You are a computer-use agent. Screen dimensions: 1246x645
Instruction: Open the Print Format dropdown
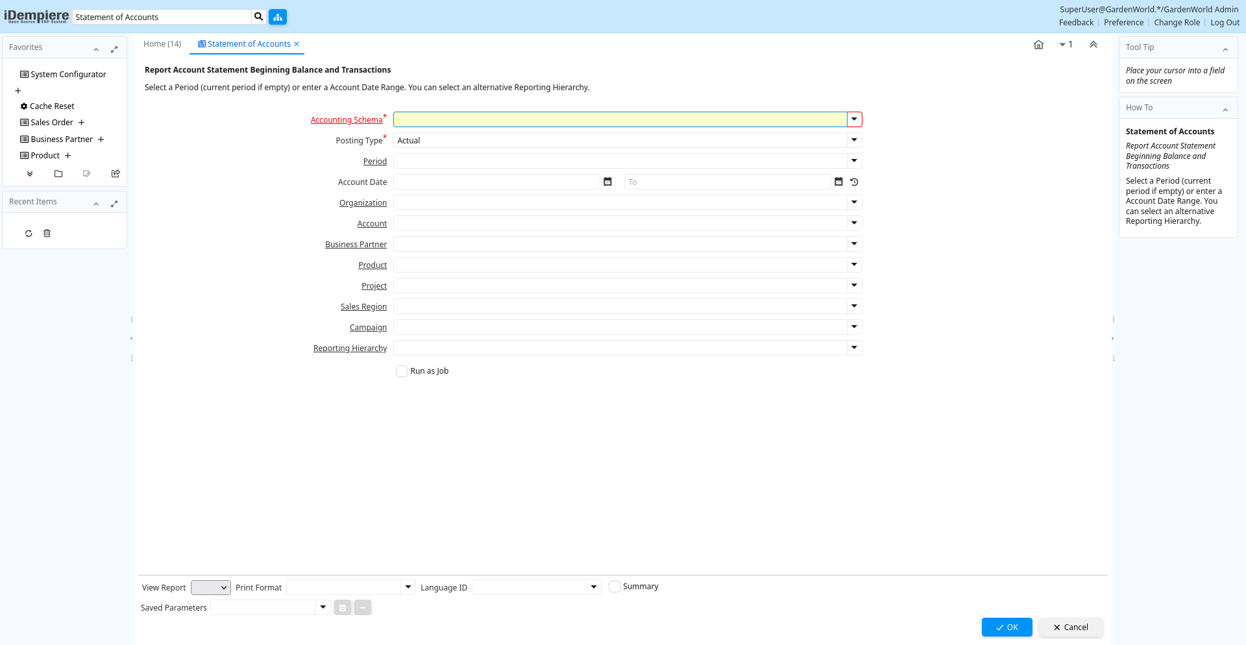pyautogui.click(x=408, y=587)
